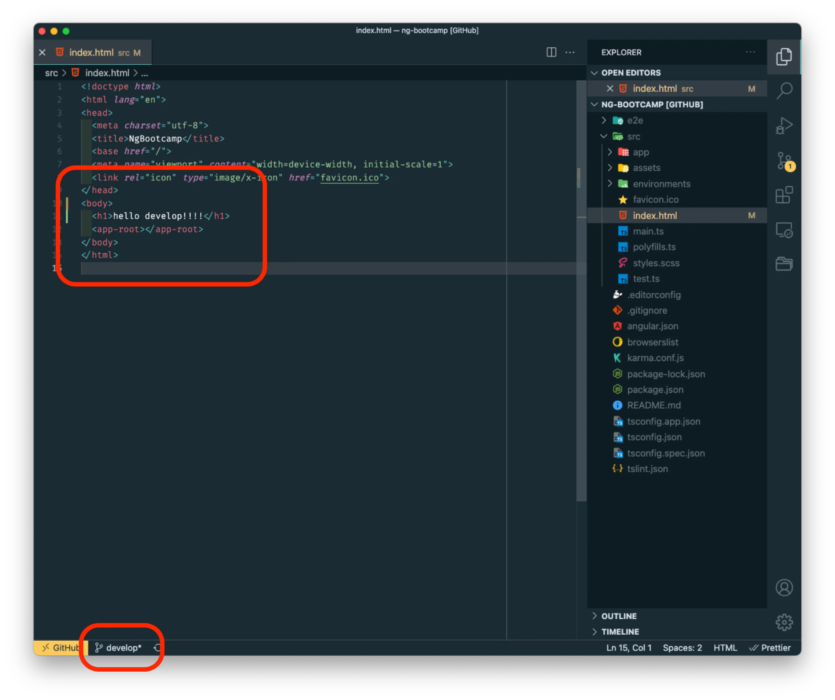Open package-lock.json file
Viewport: 835px width, 700px height.
[677, 374]
